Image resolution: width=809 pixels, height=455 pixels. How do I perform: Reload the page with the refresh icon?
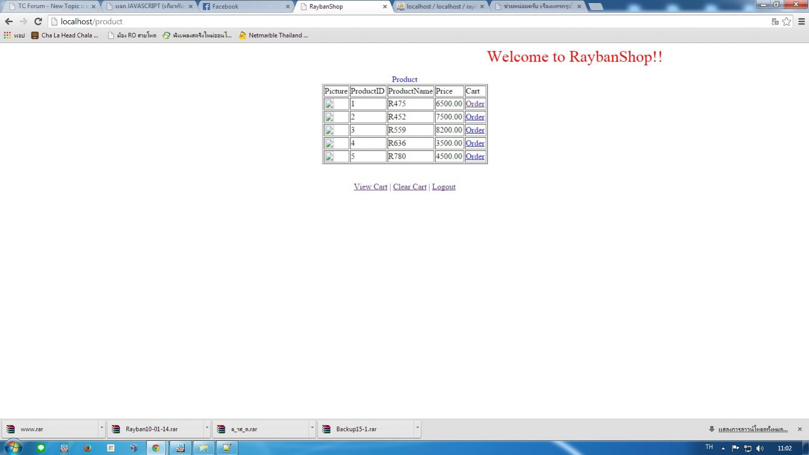38,21
